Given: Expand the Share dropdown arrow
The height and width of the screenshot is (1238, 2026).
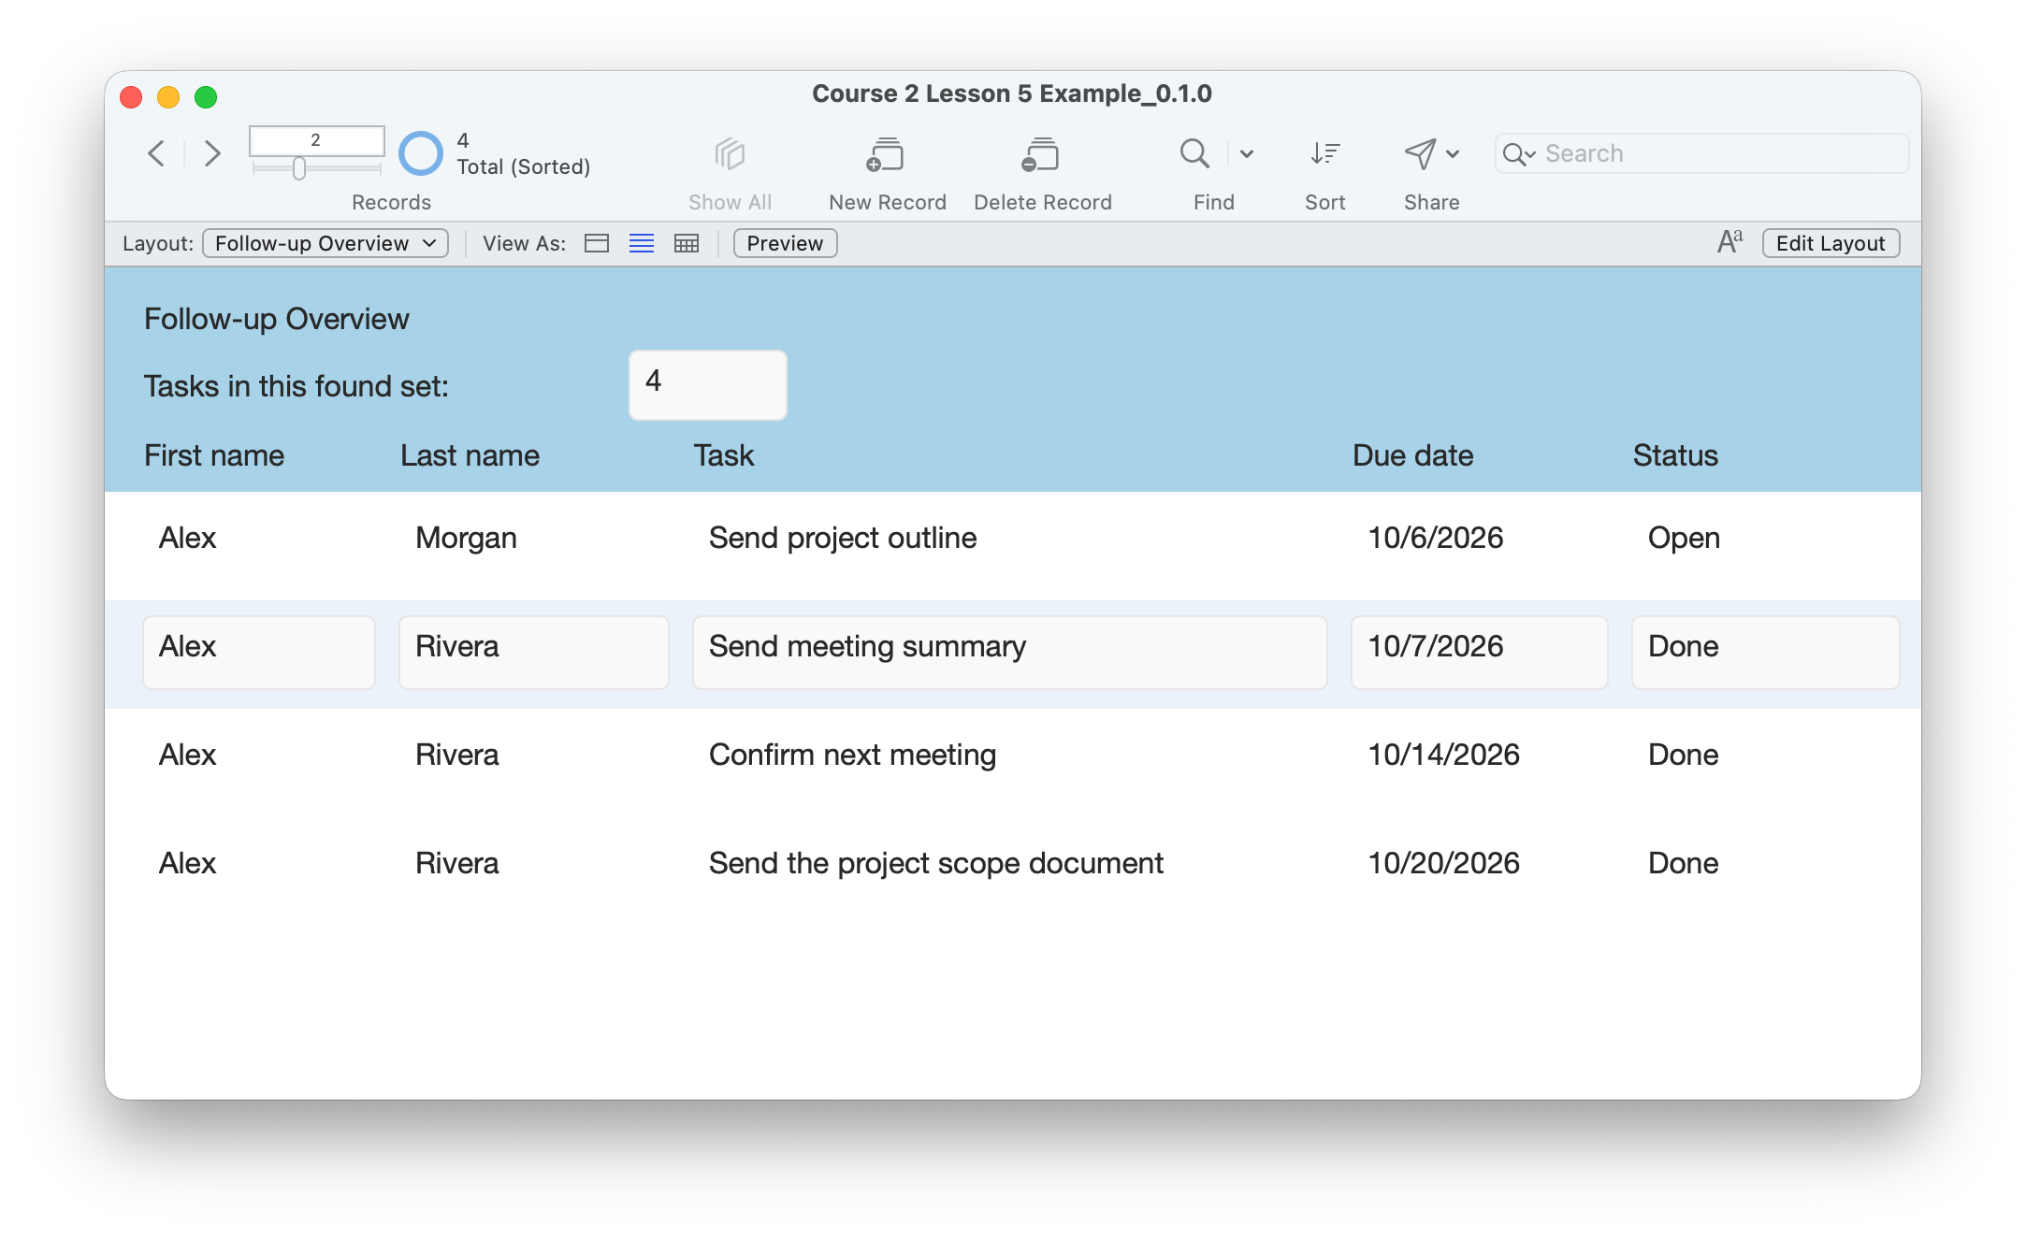Looking at the screenshot, I should (1453, 153).
